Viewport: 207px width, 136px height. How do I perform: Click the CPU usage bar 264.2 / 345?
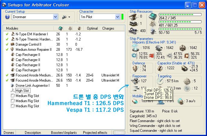[180, 15]
